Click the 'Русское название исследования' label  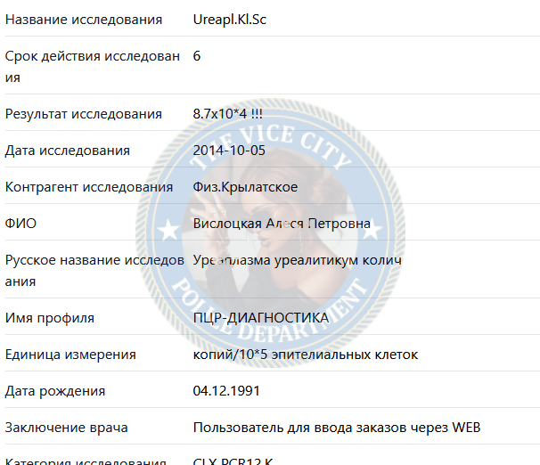tap(94, 271)
